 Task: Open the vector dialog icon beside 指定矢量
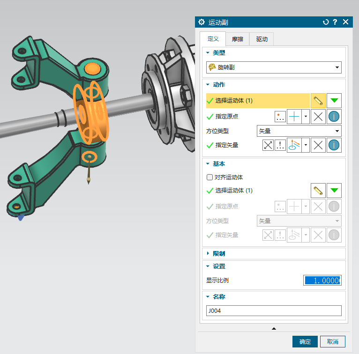click(x=280, y=145)
